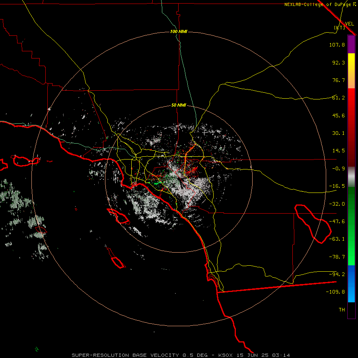Click the -63.1 velocity scale value

pyautogui.click(x=337, y=239)
